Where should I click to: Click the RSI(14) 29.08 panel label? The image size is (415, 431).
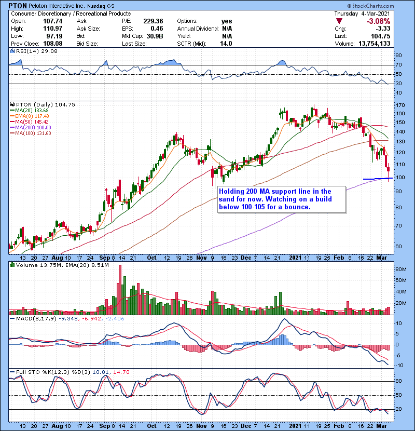click(36, 51)
